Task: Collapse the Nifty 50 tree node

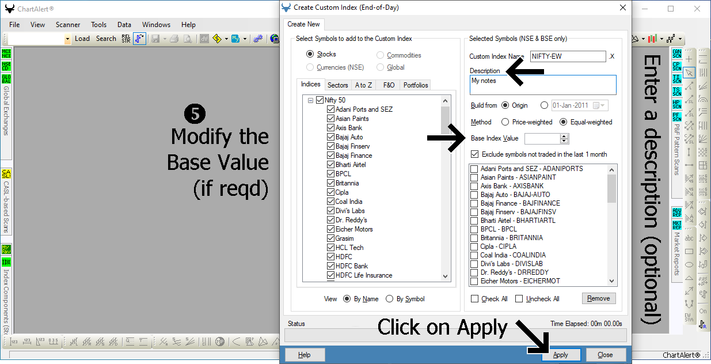Action: click(x=310, y=100)
